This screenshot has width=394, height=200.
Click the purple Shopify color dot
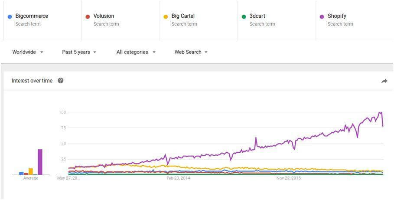pyautogui.click(x=322, y=17)
